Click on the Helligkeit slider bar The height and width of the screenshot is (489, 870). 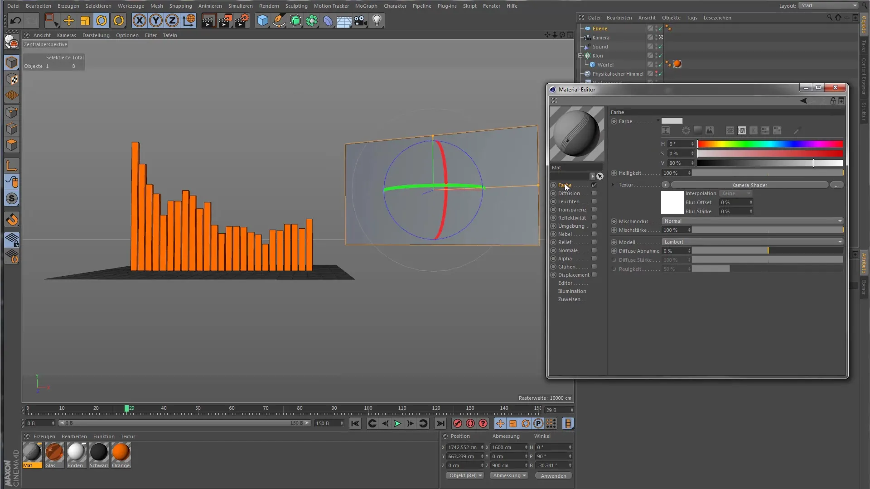767,173
